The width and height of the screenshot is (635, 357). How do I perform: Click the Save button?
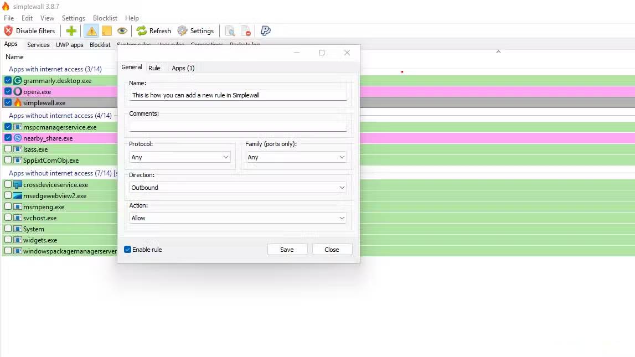pyautogui.click(x=287, y=249)
